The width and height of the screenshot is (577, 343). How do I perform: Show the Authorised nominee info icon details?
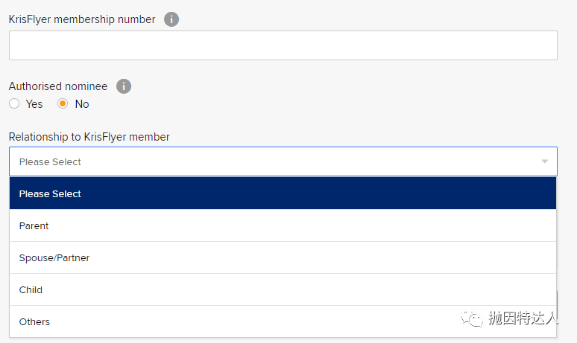(x=124, y=86)
